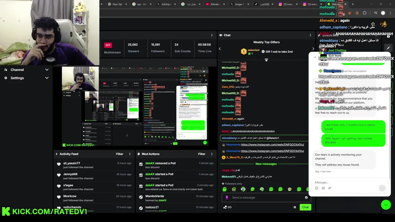Screen dimensions: 395x222
Task: Click the heart icon beside ali_yassin77
Action: (59, 164)
